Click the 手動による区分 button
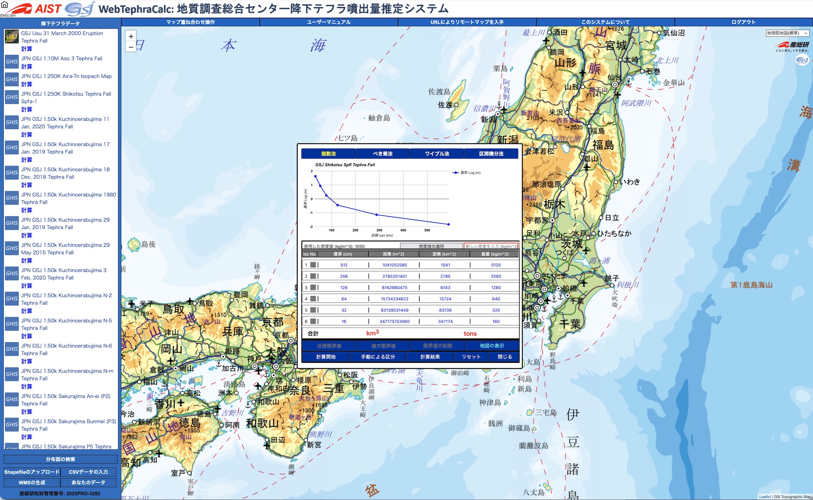 [378, 357]
